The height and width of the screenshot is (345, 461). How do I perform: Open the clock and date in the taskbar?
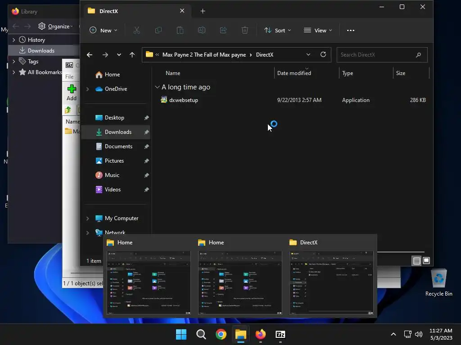click(x=441, y=334)
